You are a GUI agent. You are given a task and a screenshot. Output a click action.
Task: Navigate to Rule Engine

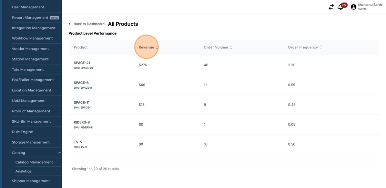coord(22,132)
